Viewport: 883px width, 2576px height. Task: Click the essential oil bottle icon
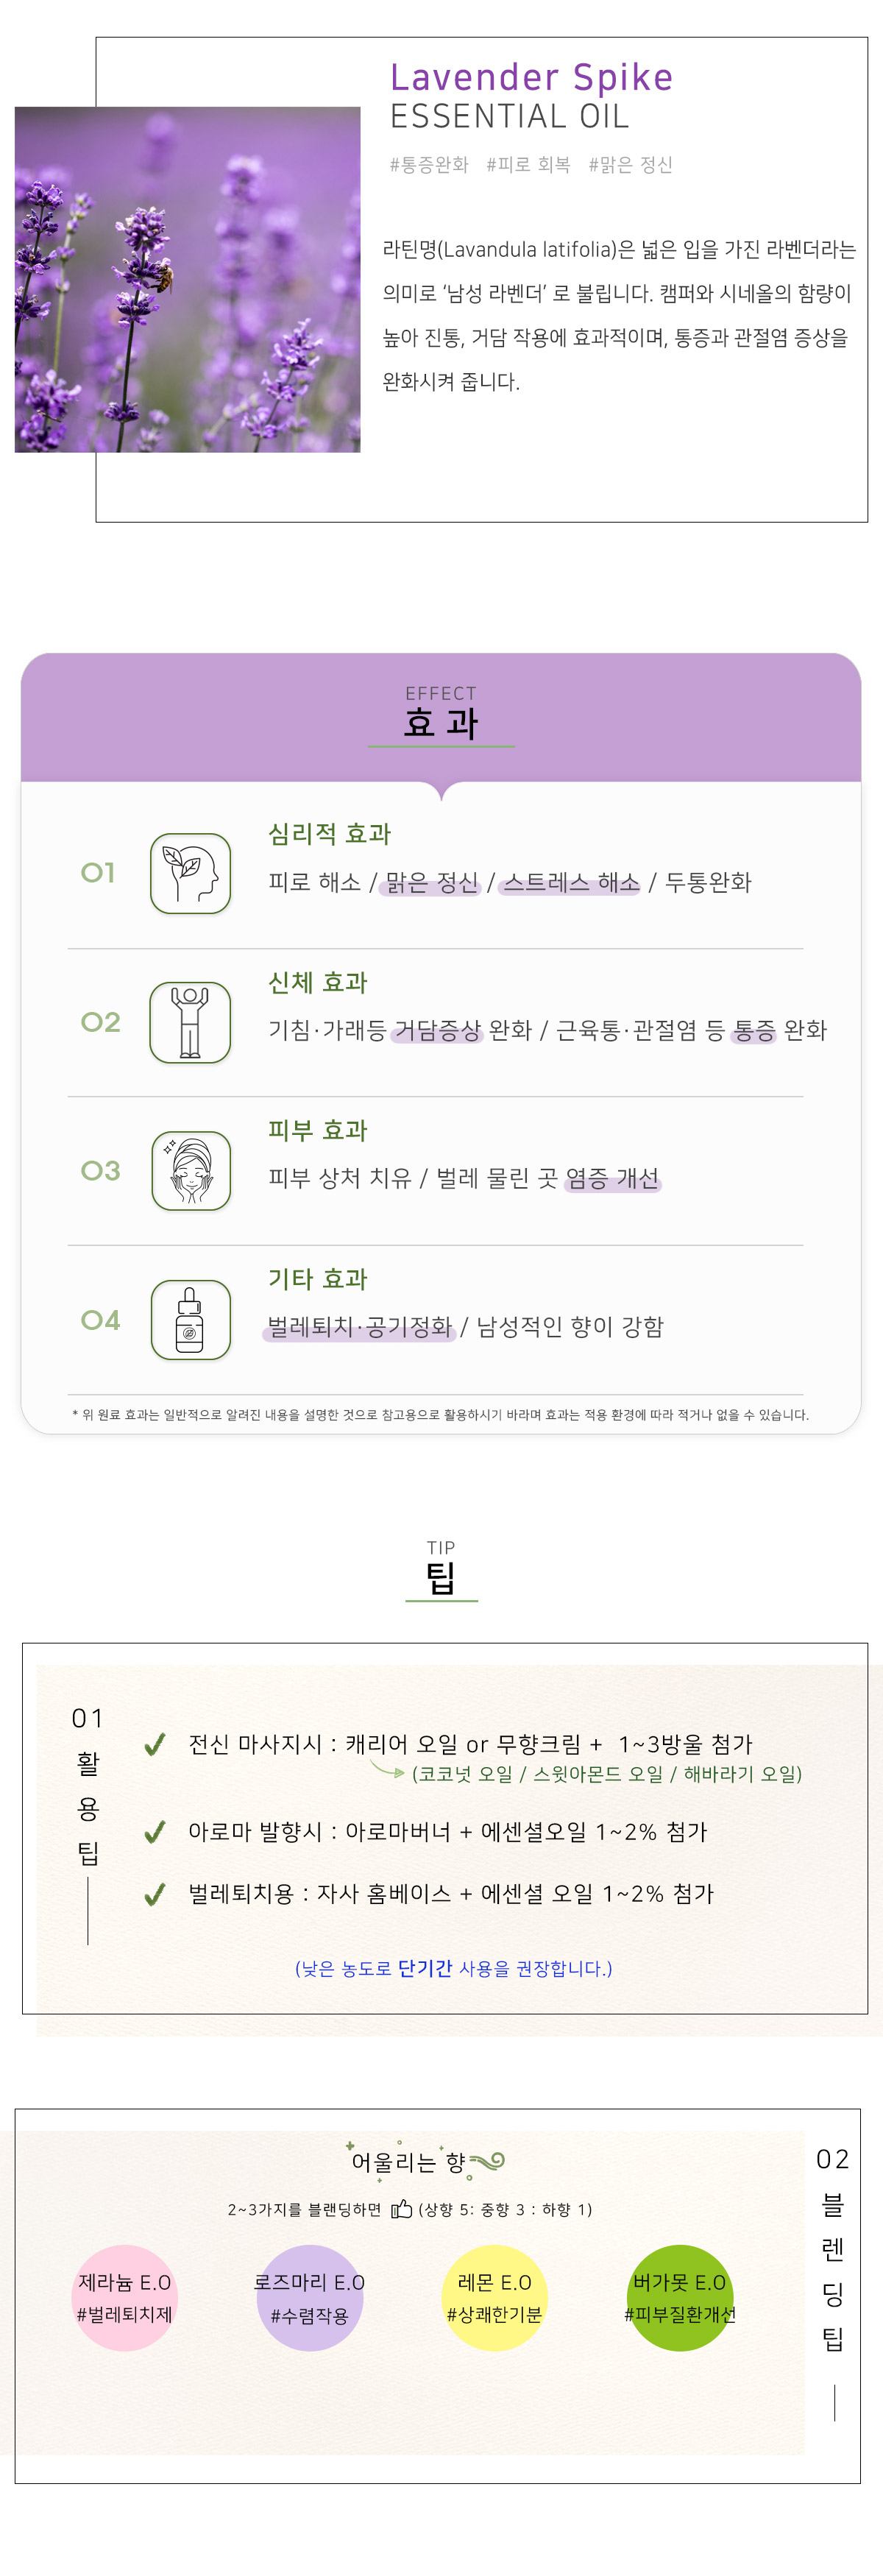pyautogui.click(x=190, y=1319)
